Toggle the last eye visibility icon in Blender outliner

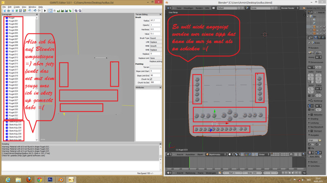coord(317,33)
